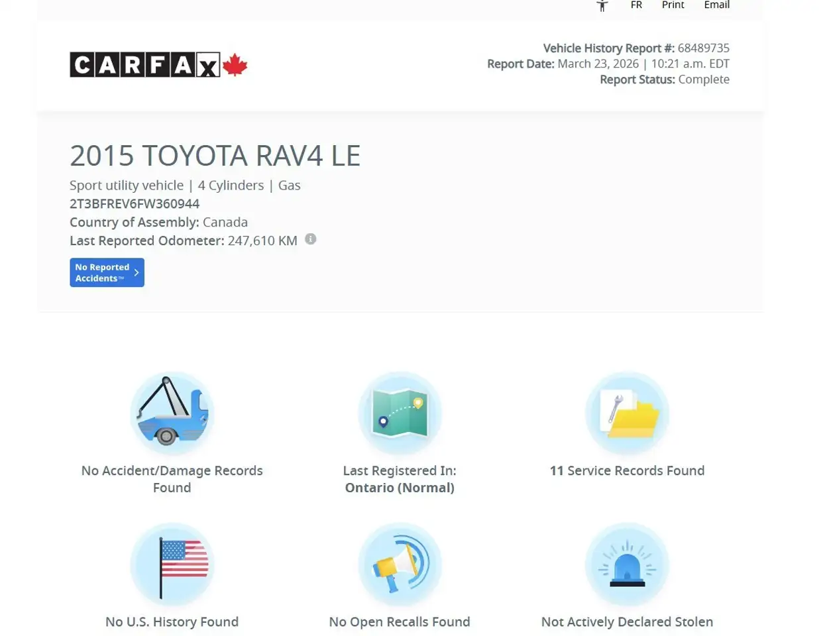Click the blue siren stolen icon
Screen dimensions: 827x636
[x=627, y=564]
